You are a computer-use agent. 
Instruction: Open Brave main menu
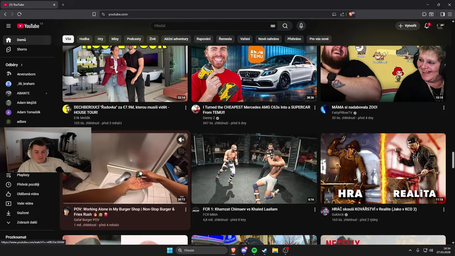tap(450, 14)
